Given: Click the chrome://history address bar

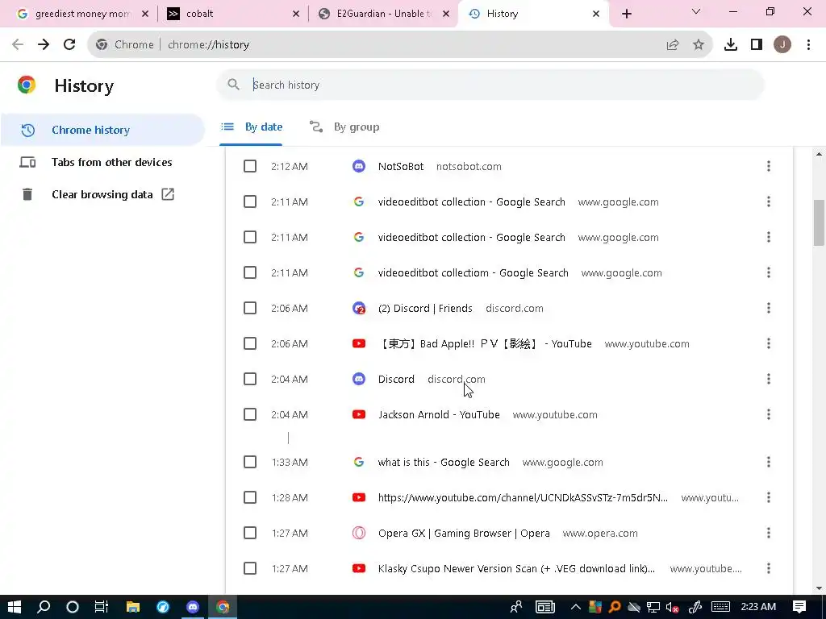Looking at the screenshot, I should point(400,45).
